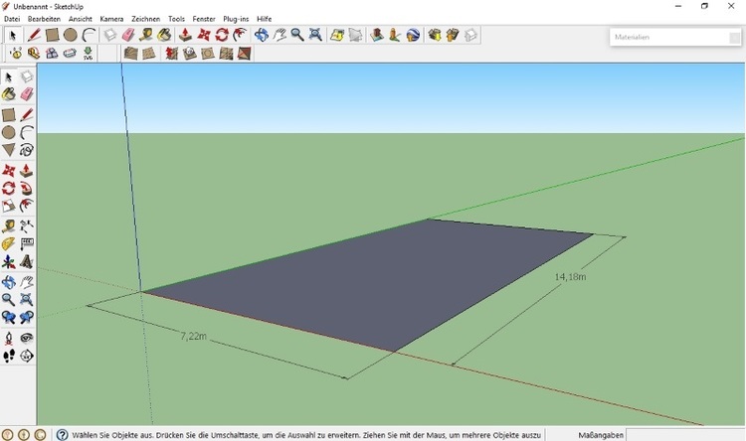This screenshot has width=746, height=441.
Task: Select the Circle tool in left toolbar
Action: pyautogui.click(x=9, y=132)
